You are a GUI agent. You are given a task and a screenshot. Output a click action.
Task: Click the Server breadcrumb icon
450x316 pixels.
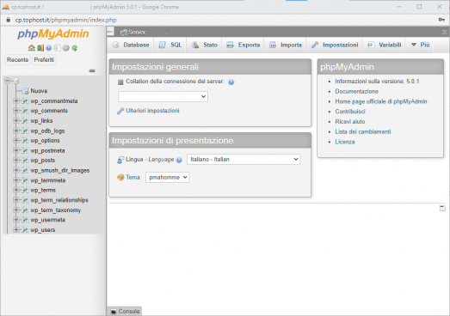pos(124,33)
